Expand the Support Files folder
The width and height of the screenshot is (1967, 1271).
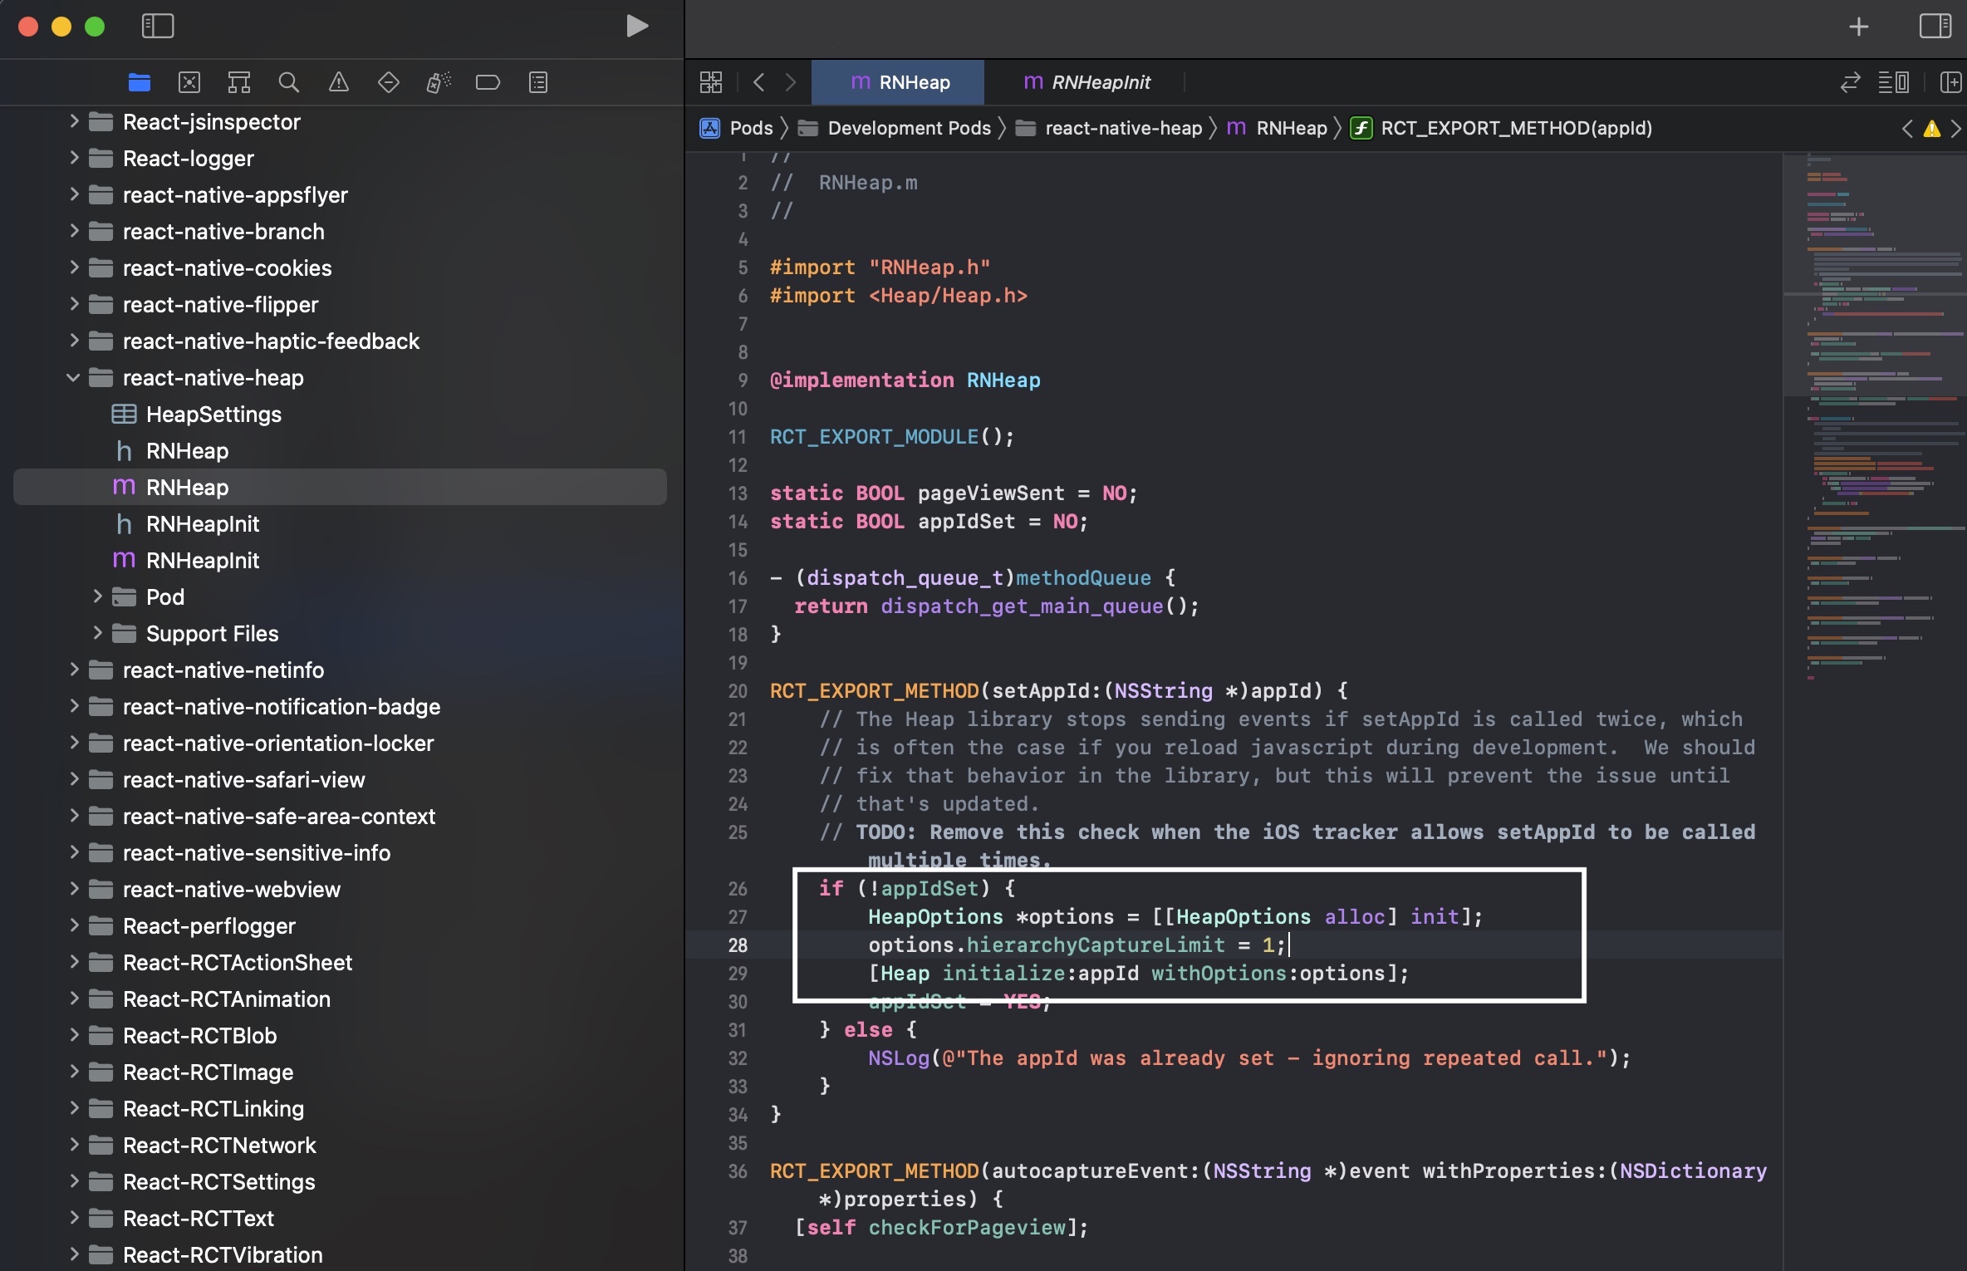97,633
